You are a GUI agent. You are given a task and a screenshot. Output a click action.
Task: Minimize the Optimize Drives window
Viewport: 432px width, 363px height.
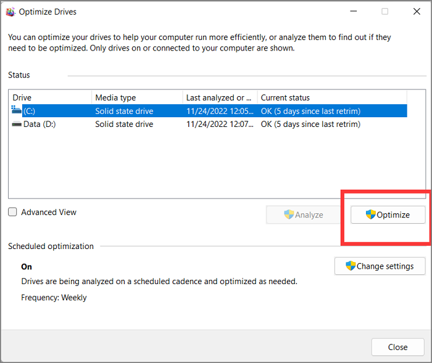(354, 12)
